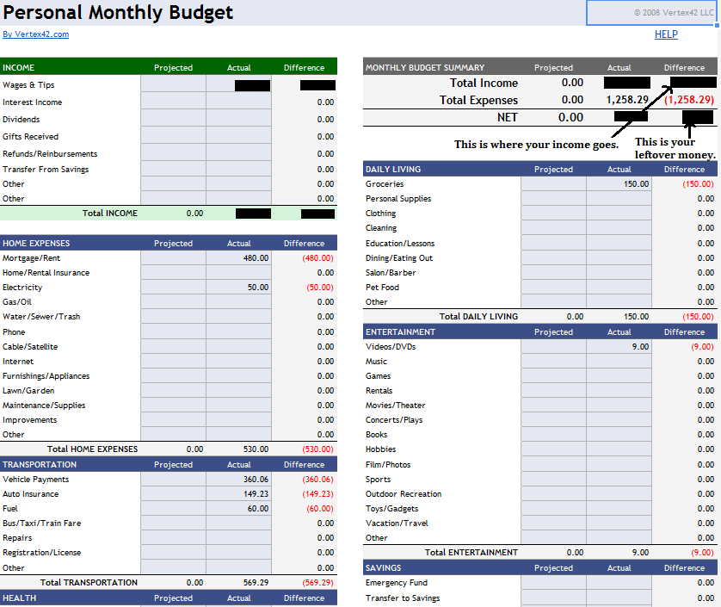
Task: Select Furnishings/Appliances projected cell
Action: 173,376
